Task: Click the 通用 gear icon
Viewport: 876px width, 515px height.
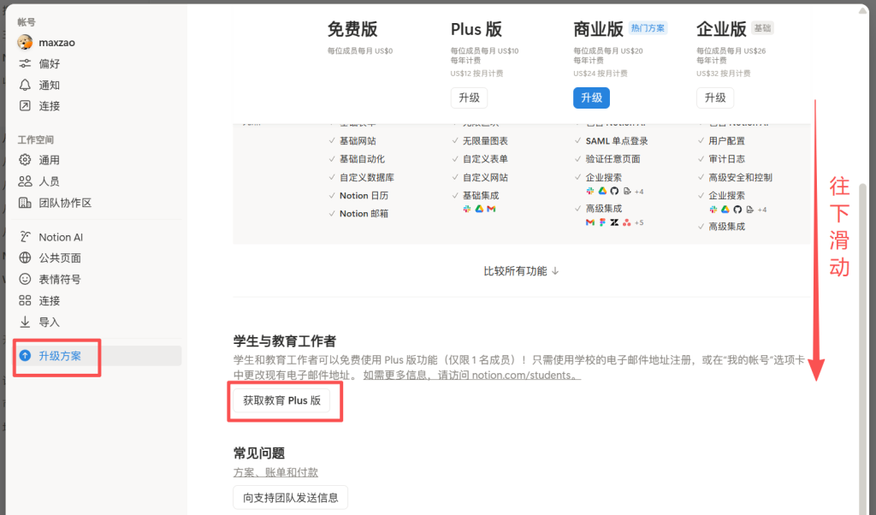Action: tap(25, 160)
